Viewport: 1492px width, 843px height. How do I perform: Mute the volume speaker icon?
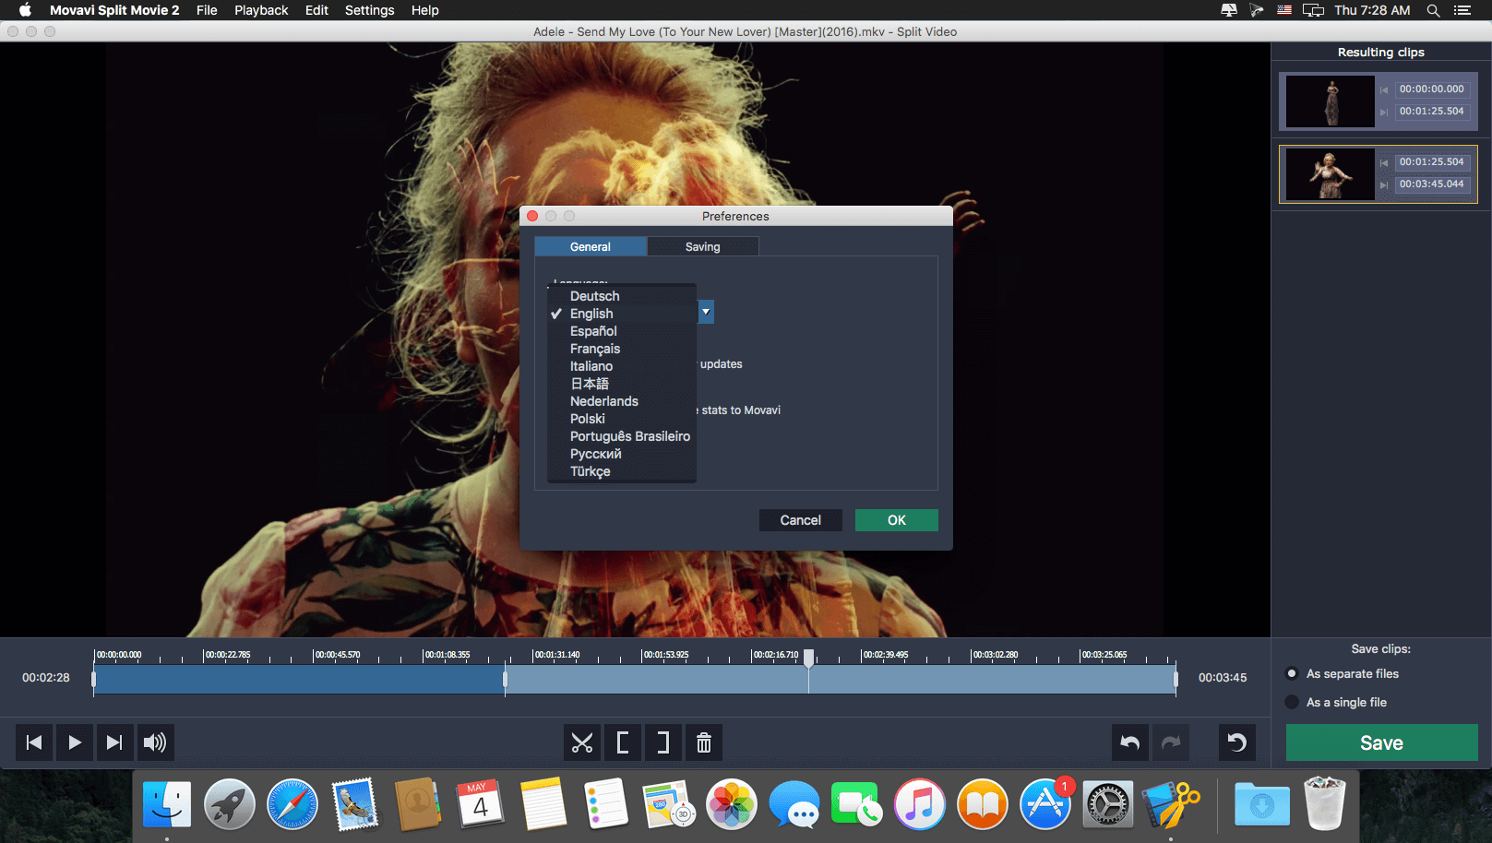(x=155, y=742)
